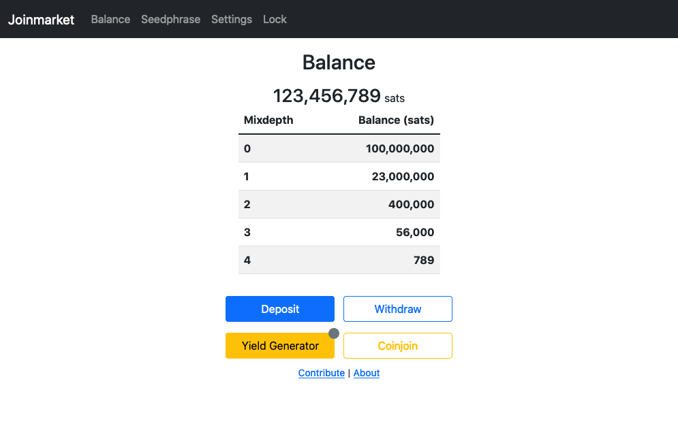Start the Yield Generator

[280, 346]
